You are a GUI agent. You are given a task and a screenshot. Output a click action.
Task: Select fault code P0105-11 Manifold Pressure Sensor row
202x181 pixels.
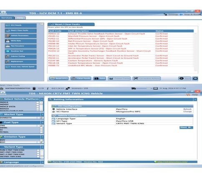(x=121, y=36)
